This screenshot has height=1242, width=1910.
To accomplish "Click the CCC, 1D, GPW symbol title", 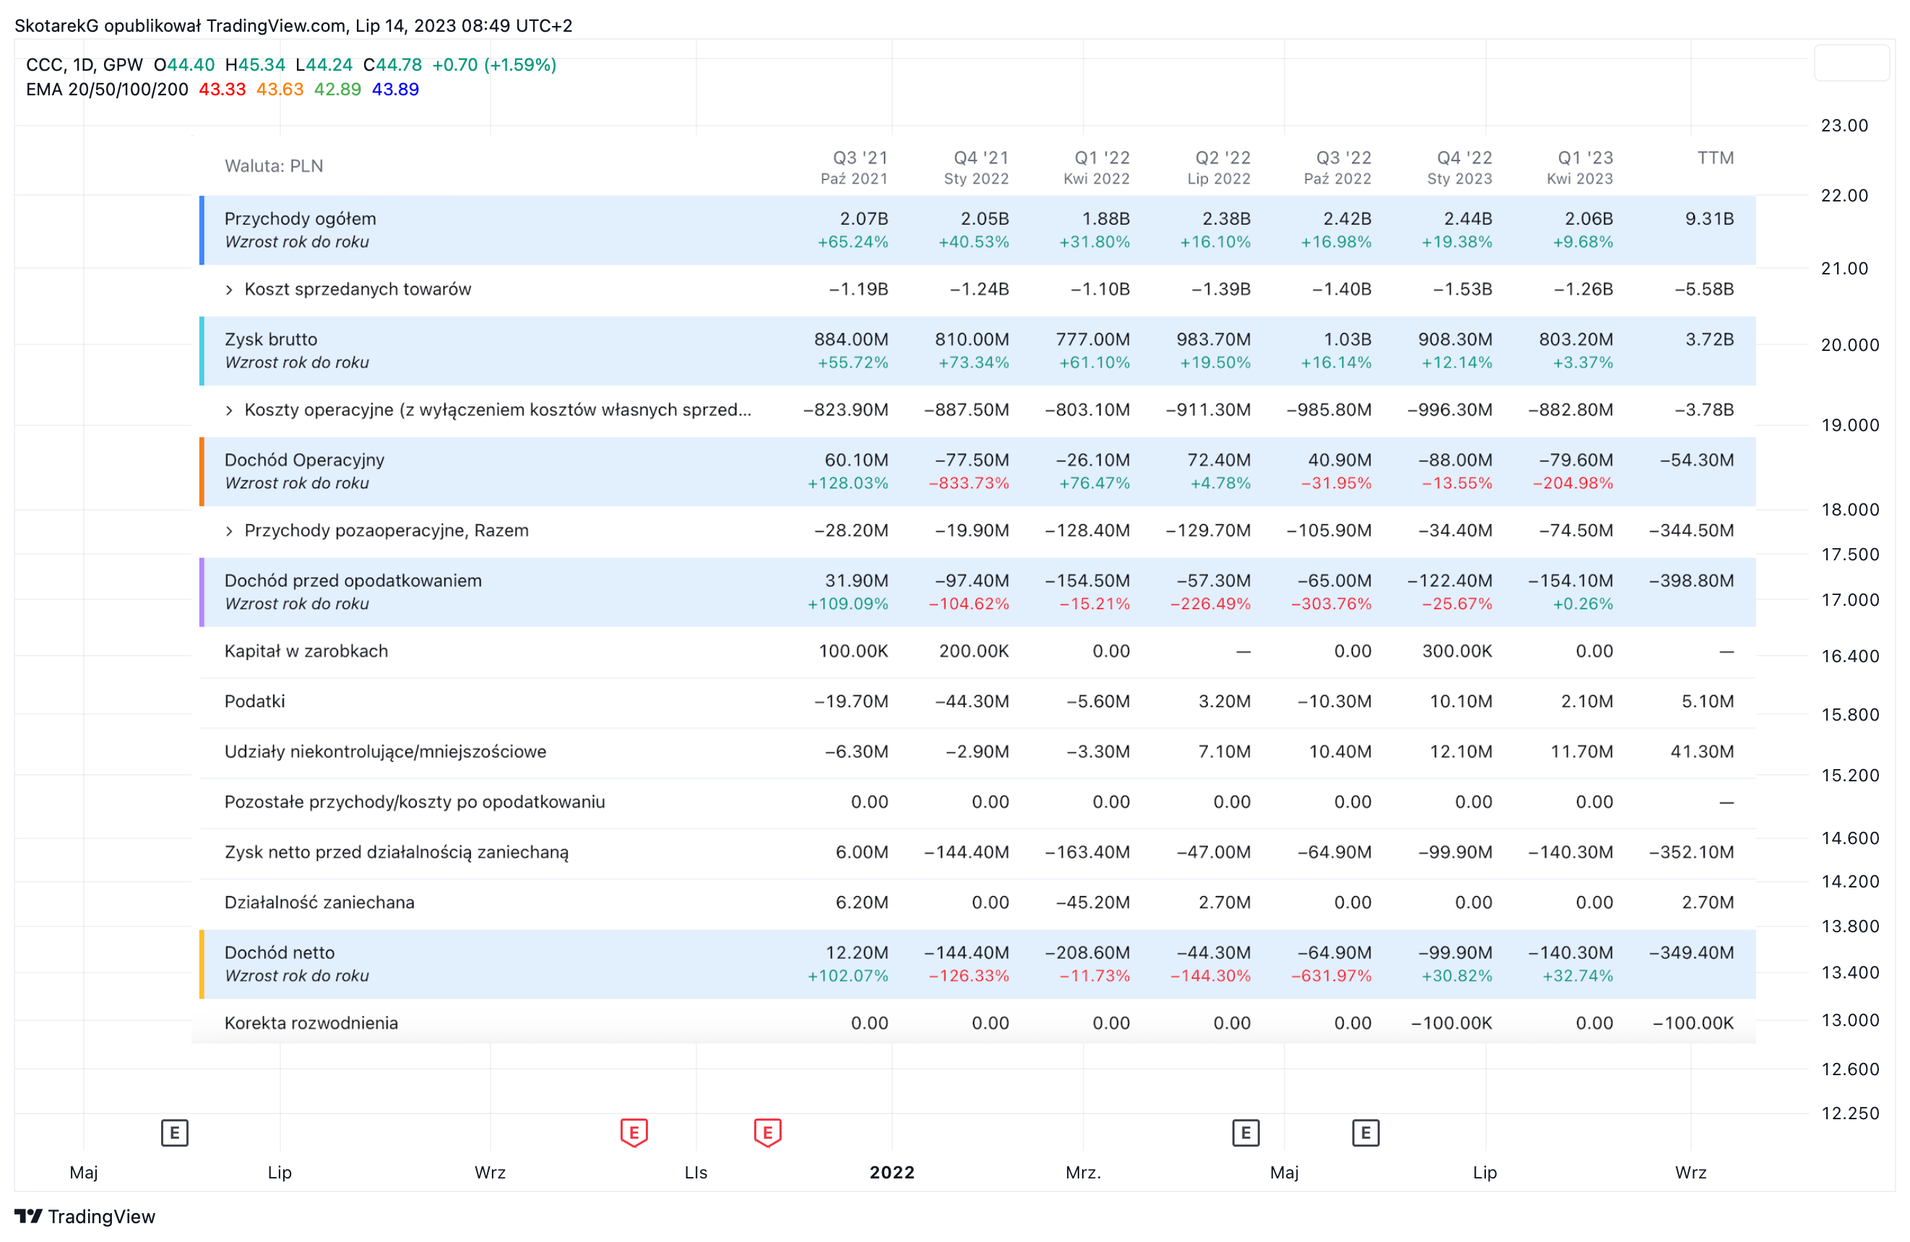I will point(85,65).
